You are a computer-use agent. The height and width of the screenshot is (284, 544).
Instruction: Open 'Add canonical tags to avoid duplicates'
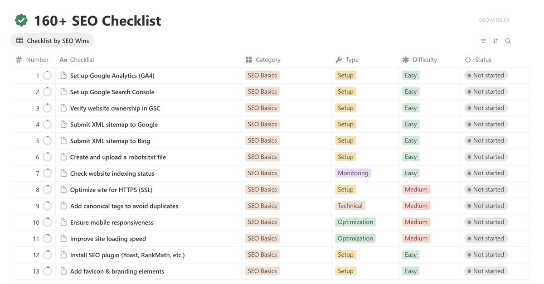pos(124,206)
